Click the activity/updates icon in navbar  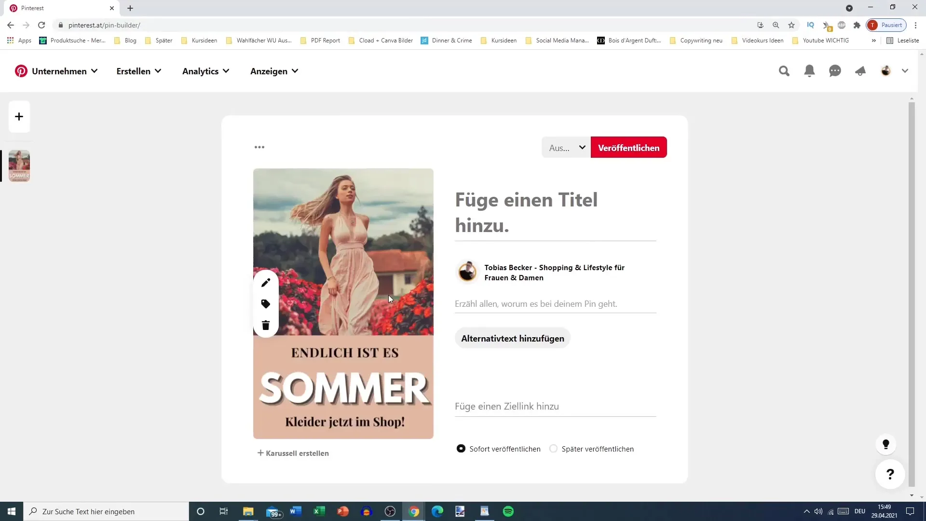coord(809,70)
